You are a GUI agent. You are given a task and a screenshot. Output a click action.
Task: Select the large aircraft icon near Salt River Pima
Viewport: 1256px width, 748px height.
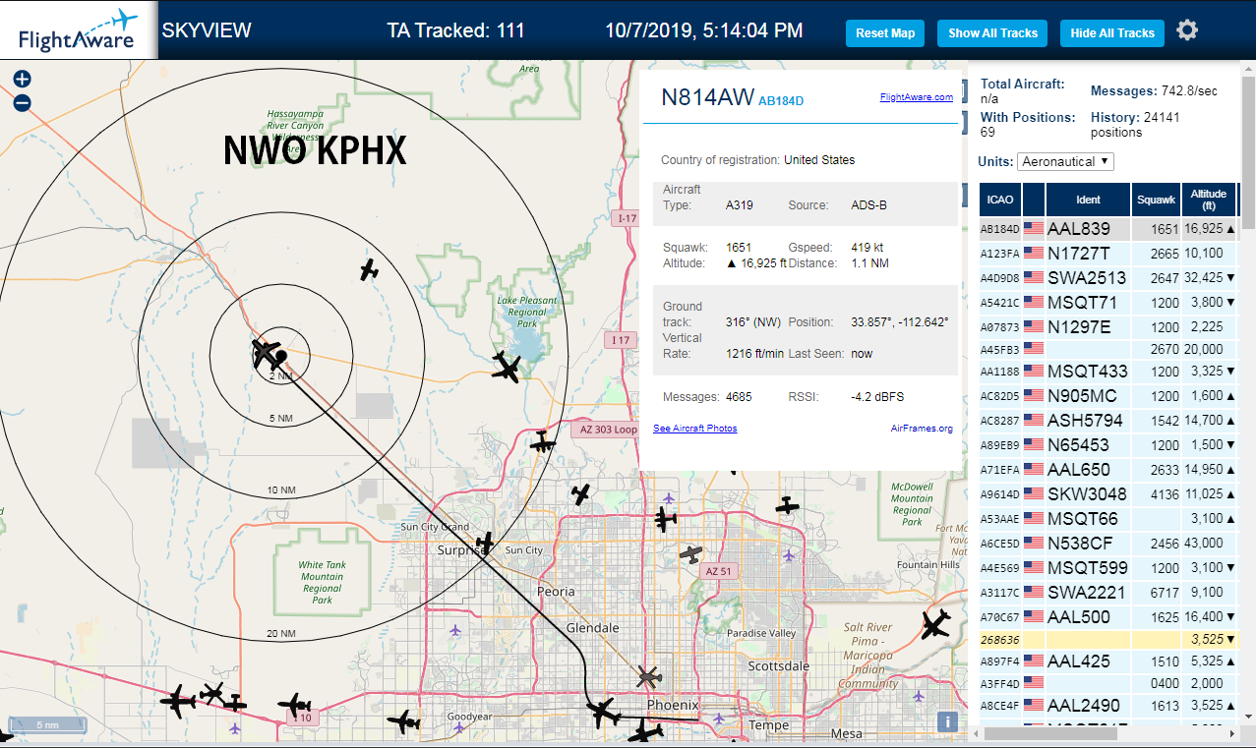coord(936,623)
